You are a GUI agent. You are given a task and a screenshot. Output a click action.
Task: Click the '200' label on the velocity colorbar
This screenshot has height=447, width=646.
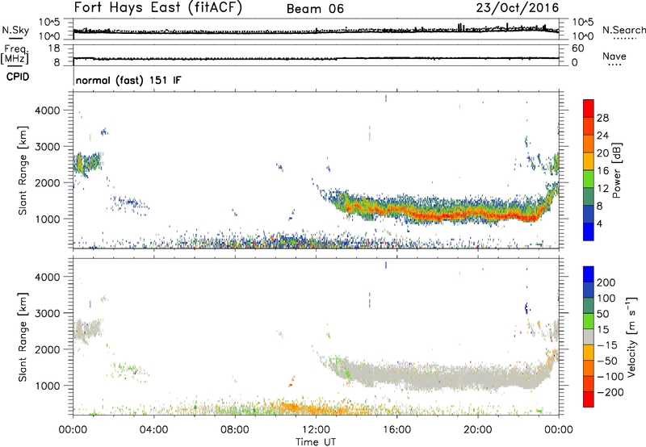coord(606,282)
